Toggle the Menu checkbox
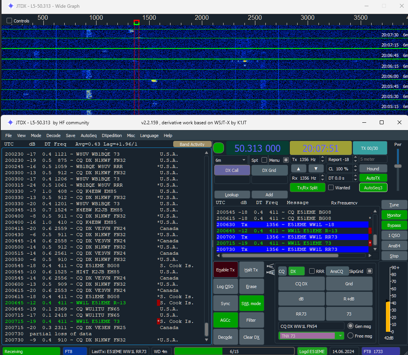The height and width of the screenshot is (355, 408). pos(286,160)
